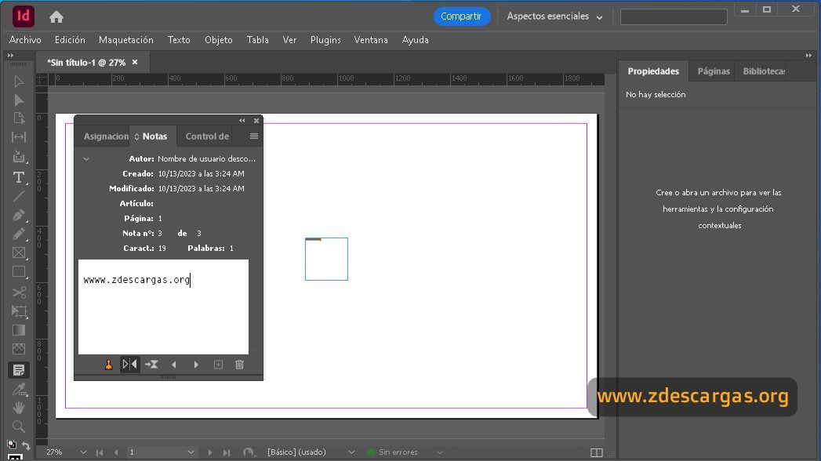Select the Note tool
The height and width of the screenshot is (461, 821).
(x=18, y=370)
